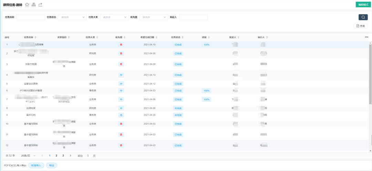
Task: Click the green 编辑模式 button
Action: (363, 4)
